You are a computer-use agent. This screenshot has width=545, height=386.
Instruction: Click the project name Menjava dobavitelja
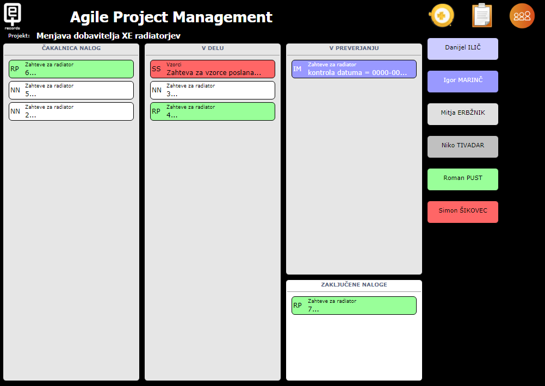point(108,36)
